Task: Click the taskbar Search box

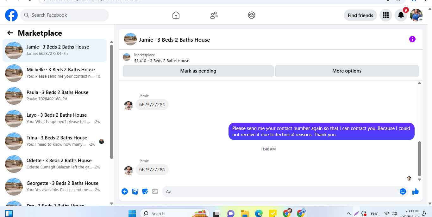Action: pos(175,214)
